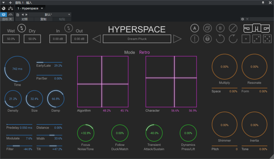The width and height of the screenshot is (274, 159).
Task: Click the preset file document icon
Action: point(18,15)
